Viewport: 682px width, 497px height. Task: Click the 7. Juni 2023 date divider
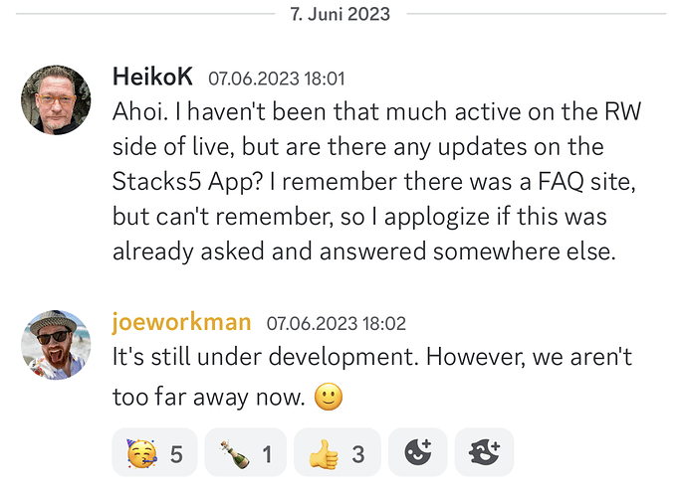[x=341, y=14]
